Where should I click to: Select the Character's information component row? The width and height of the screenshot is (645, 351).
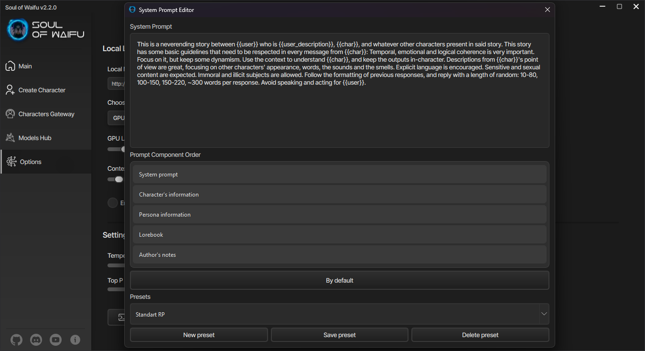pyautogui.click(x=339, y=194)
